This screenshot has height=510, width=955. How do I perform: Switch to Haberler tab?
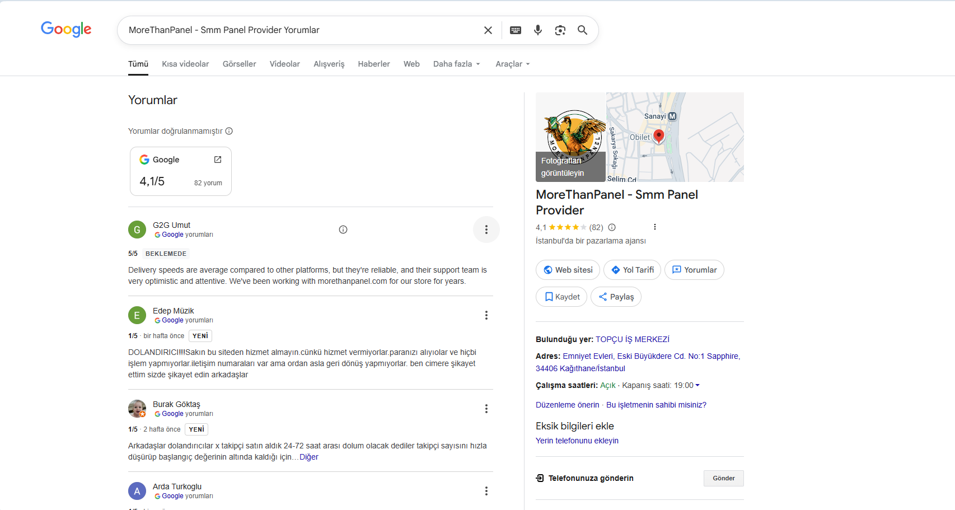[374, 64]
